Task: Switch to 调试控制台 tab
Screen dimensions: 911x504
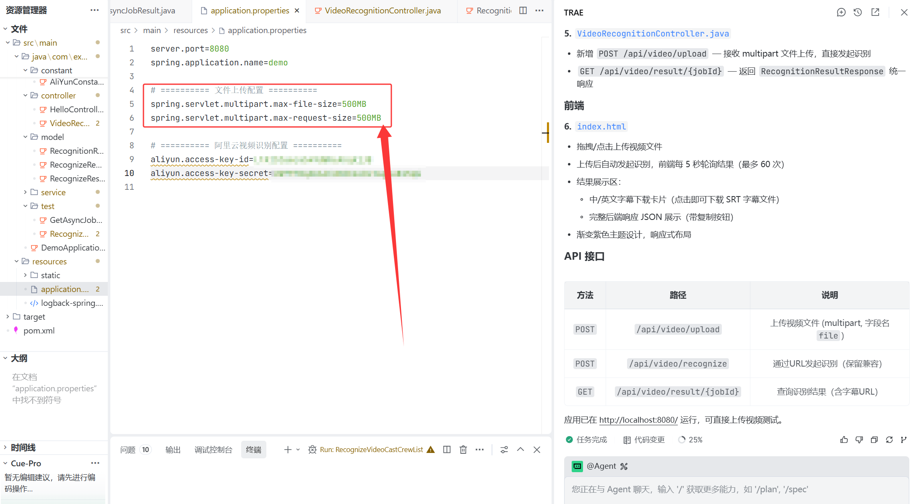Action: tap(213, 450)
